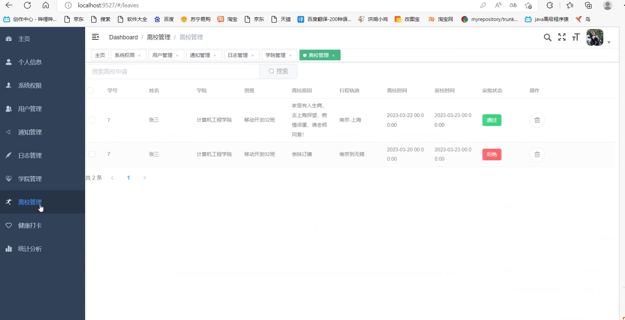Select page 1 in pagination
The width and height of the screenshot is (625, 320).
click(129, 178)
